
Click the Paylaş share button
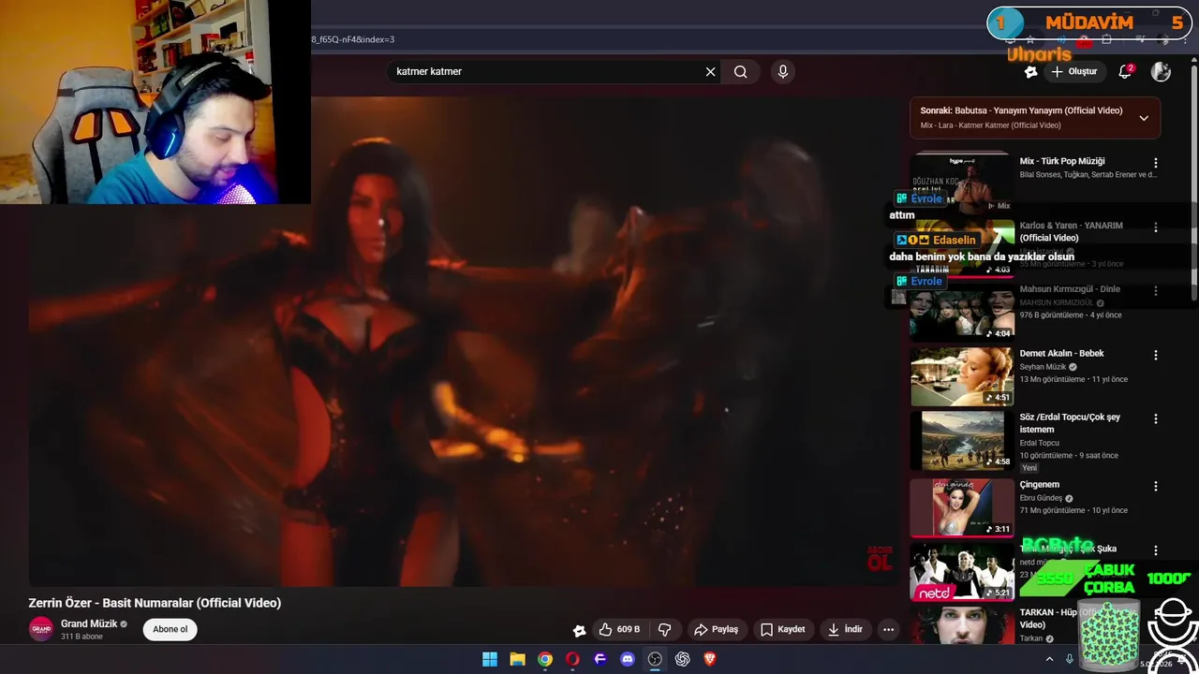(716, 629)
